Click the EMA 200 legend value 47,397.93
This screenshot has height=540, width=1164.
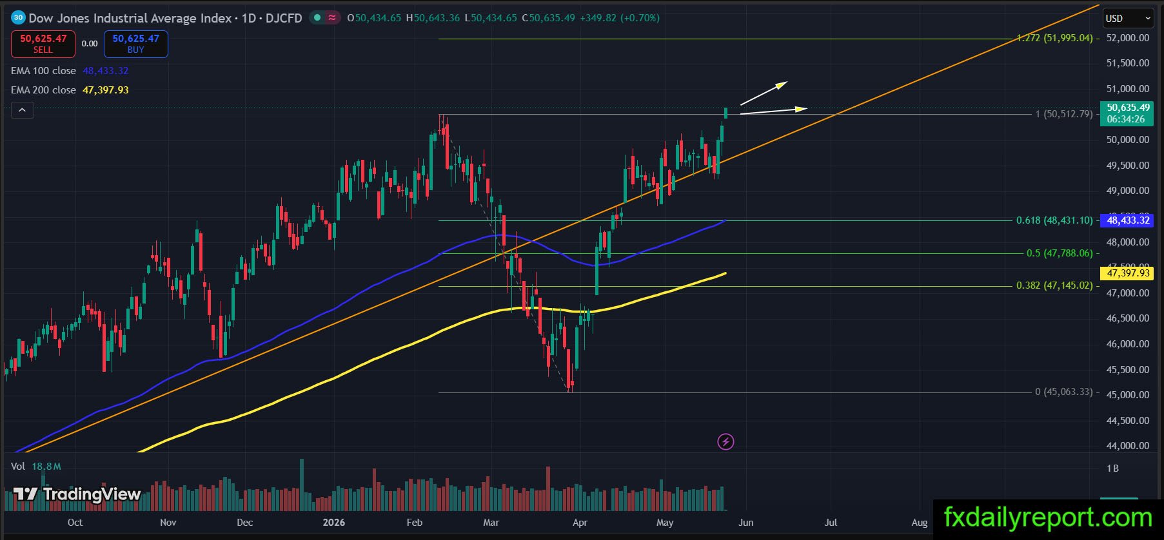point(105,90)
